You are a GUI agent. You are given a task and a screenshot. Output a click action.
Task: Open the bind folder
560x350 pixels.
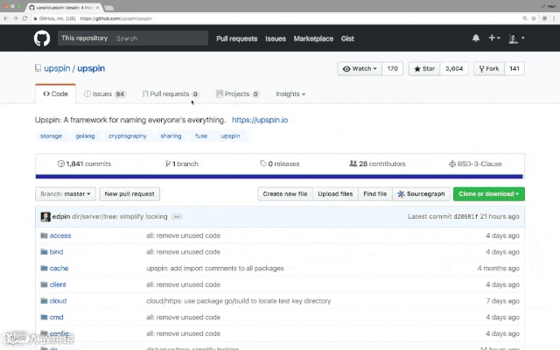click(x=56, y=252)
